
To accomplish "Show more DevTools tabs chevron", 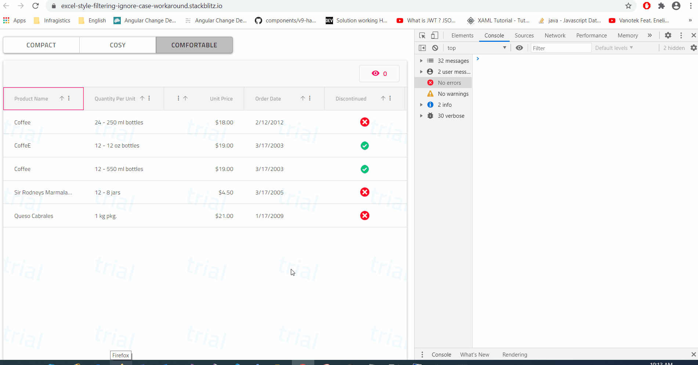I will (650, 36).
